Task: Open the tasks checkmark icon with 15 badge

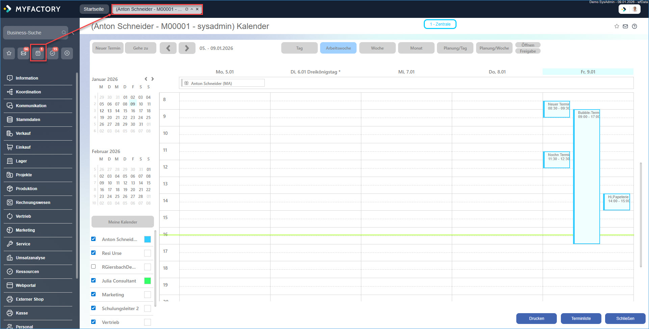Action: click(x=53, y=53)
